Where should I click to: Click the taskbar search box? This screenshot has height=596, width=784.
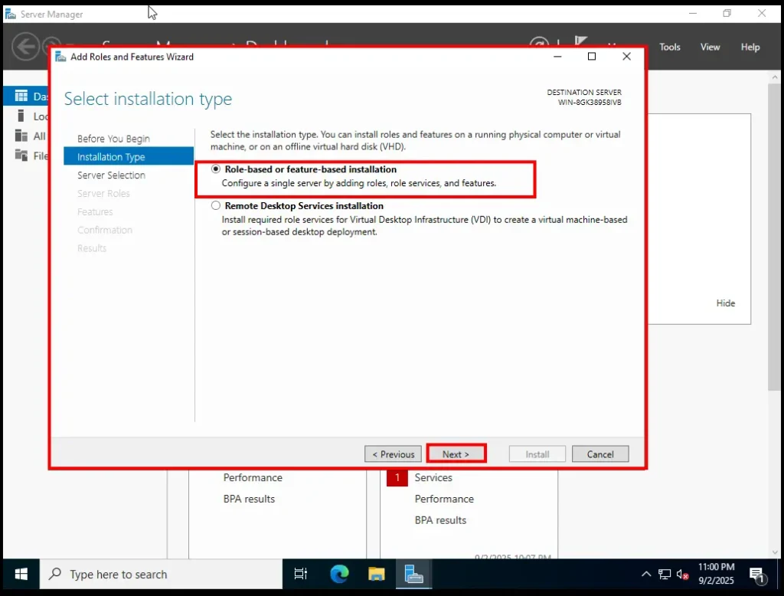[x=161, y=575]
